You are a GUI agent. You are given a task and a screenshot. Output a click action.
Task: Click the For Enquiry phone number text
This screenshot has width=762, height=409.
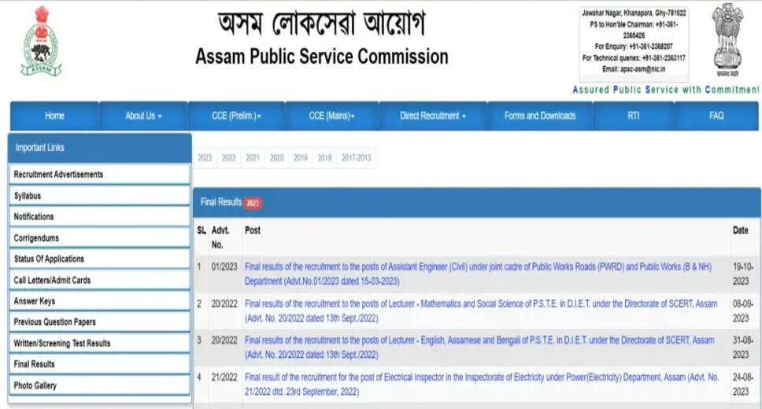pos(634,46)
